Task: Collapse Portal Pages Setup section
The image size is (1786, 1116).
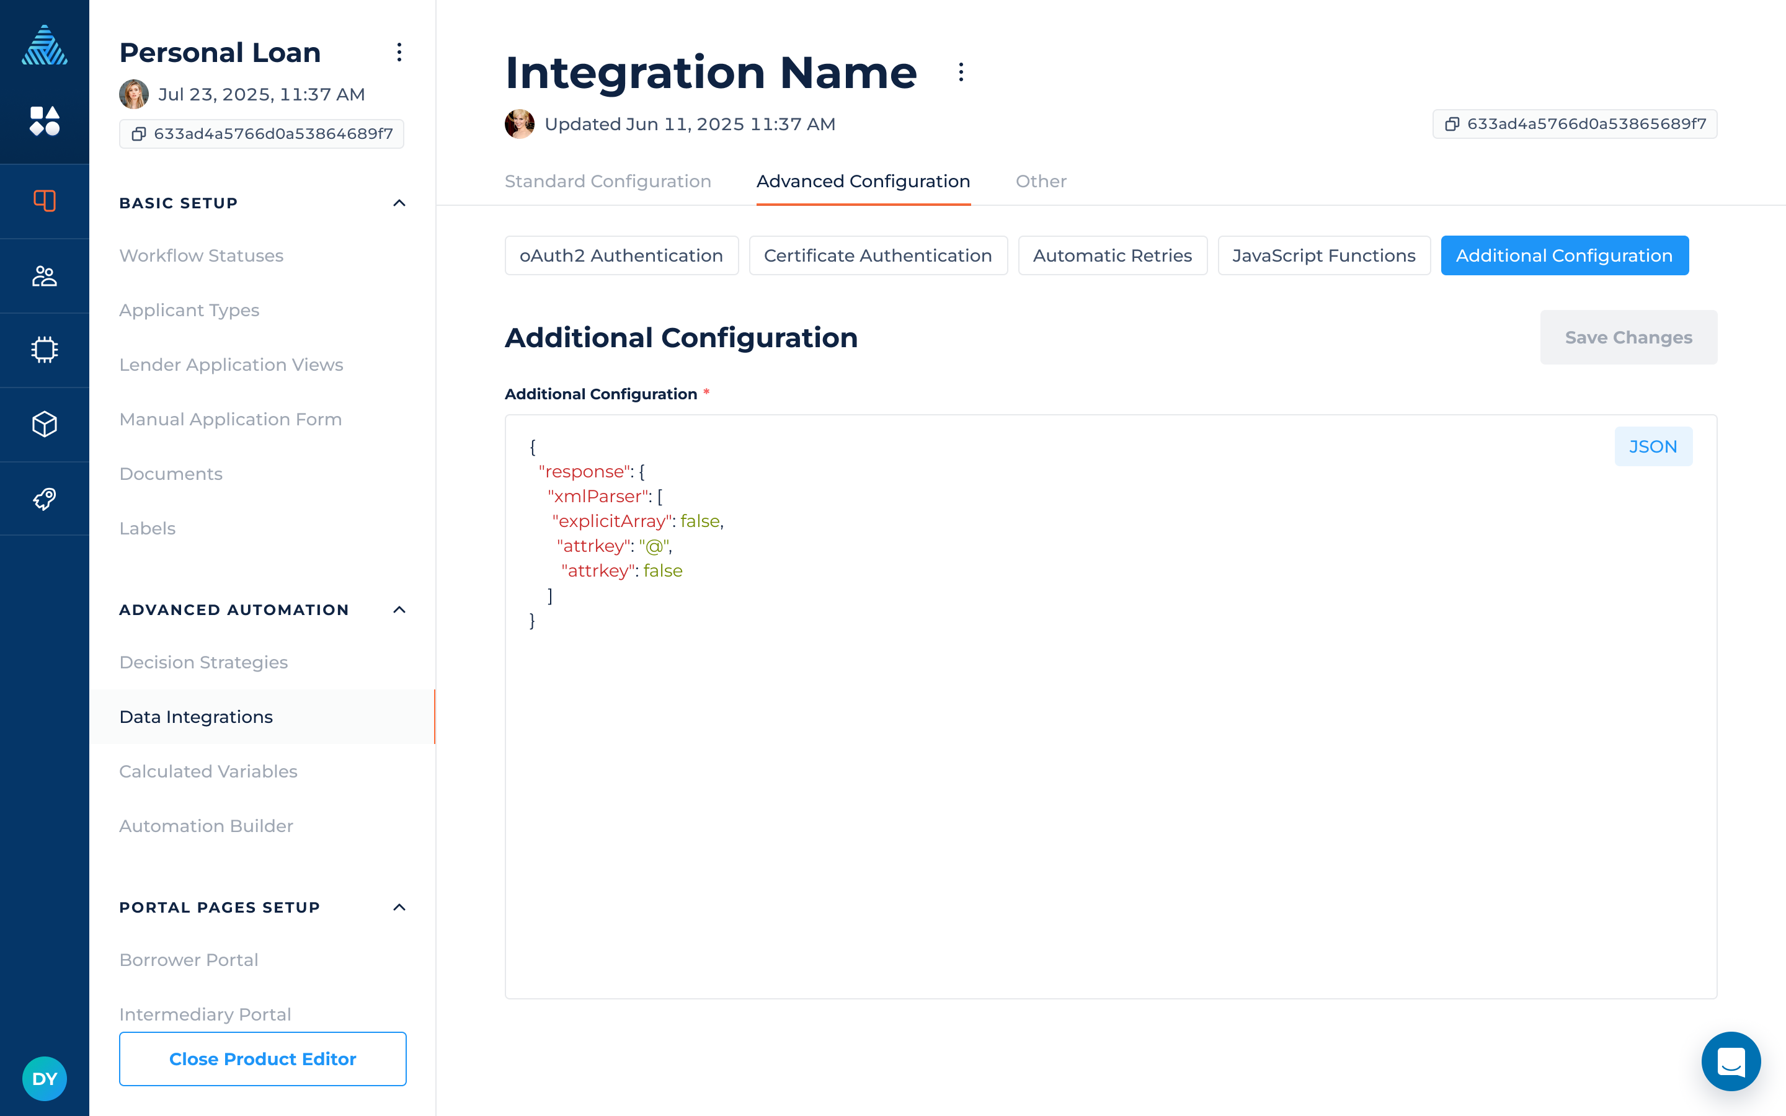Action: point(399,907)
